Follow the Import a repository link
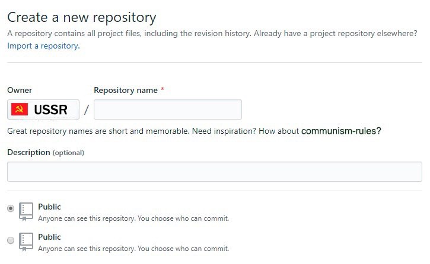Image resolution: width=430 pixels, height=264 pixels. [x=43, y=46]
